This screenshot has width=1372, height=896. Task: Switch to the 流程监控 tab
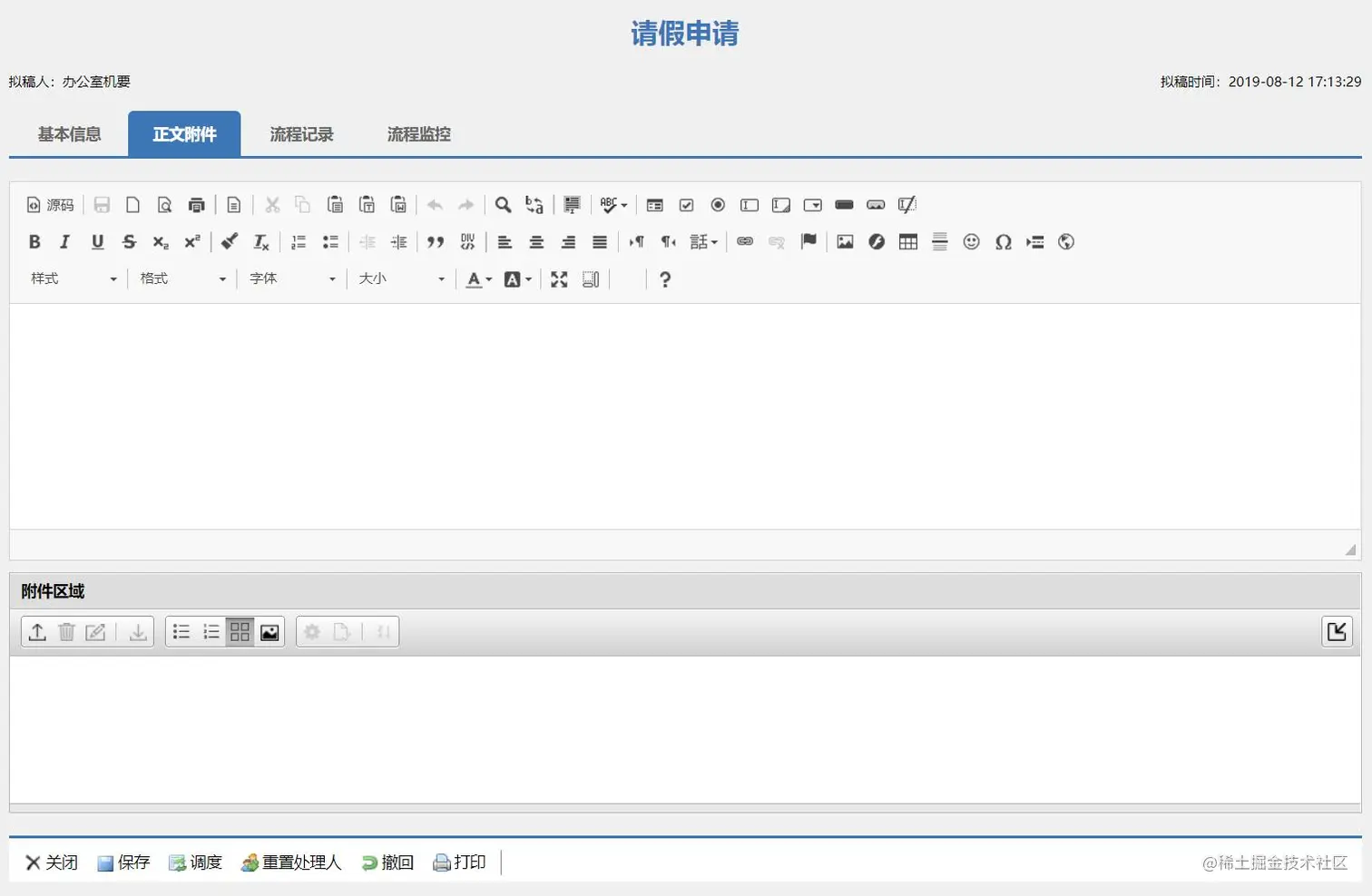point(418,134)
